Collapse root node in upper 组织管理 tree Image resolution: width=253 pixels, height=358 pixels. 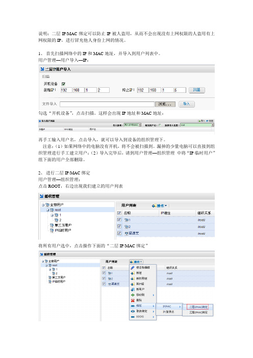pyautogui.click(x=48, y=210)
